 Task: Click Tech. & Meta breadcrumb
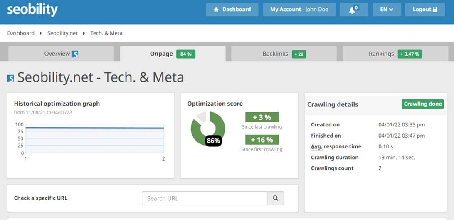pyautogui.click(x=106, y=33)
